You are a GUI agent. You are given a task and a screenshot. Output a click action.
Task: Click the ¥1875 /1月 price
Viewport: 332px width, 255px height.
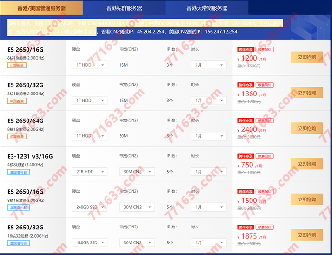click(252, 236)
